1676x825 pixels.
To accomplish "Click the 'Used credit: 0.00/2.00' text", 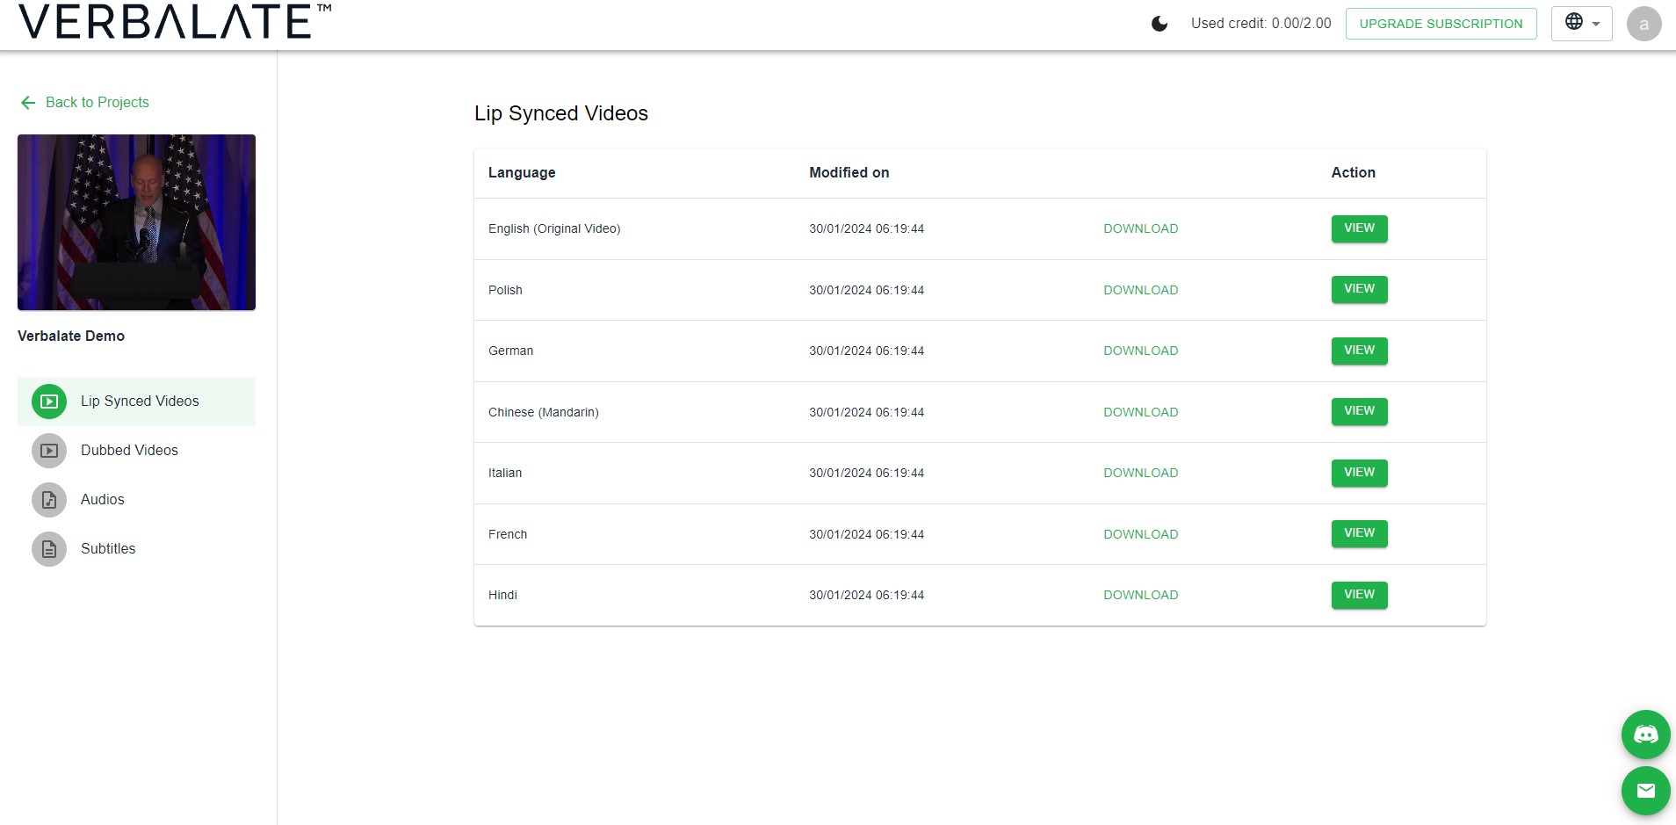I will click(1261, 24).
